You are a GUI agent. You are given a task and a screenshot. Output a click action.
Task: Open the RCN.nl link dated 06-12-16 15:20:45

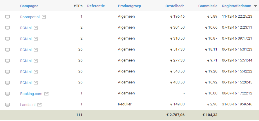click(x=26, y=83)
